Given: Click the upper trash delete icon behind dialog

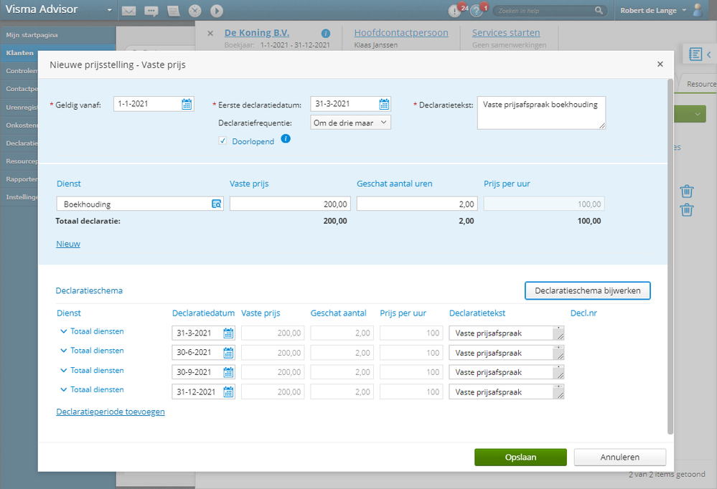Looking at the screenshot, I should click(686, 191).
